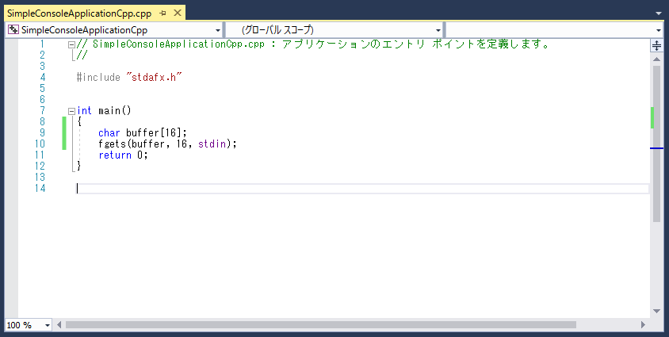The image size is (669, 337).
Task: Click vertical scrollbar down arrow
Action: [x=656, y=312]
